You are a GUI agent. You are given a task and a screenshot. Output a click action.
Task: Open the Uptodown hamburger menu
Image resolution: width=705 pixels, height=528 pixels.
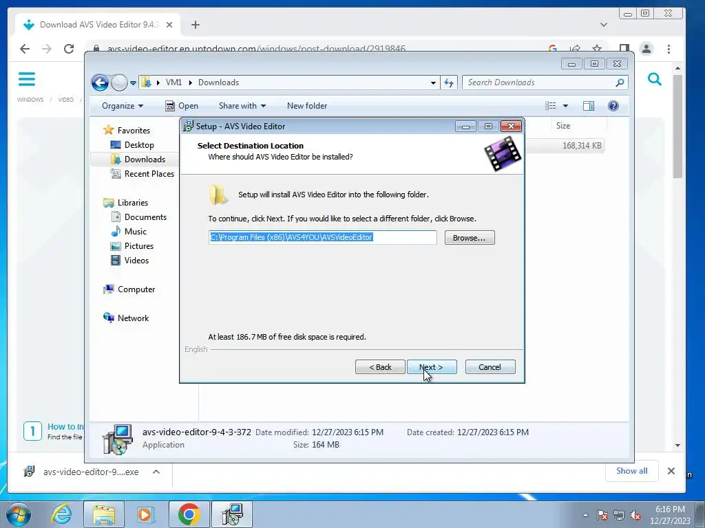(x=27, y=79)
